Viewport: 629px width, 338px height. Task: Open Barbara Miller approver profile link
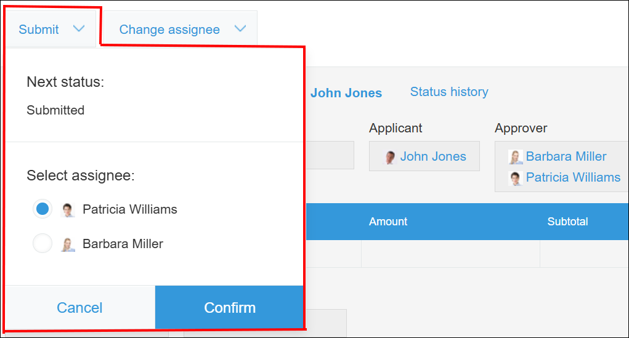point(566,156)
